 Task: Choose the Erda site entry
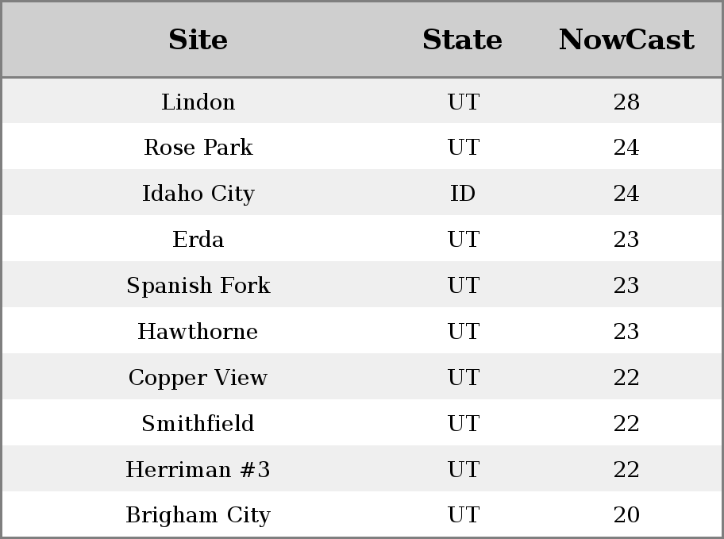198,240
